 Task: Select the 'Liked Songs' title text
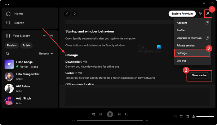(x=24, y=62)
